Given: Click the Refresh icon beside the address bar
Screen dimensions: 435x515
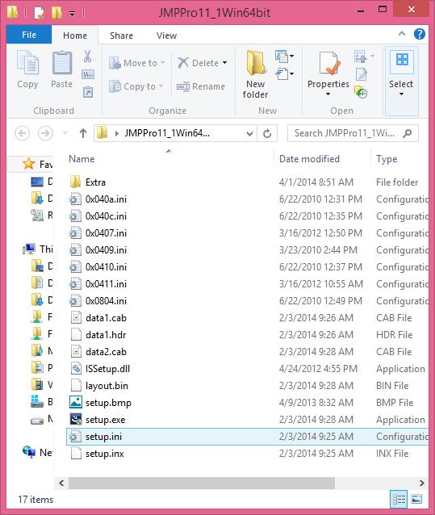Looking at the screenshot, I should [267, 133].
